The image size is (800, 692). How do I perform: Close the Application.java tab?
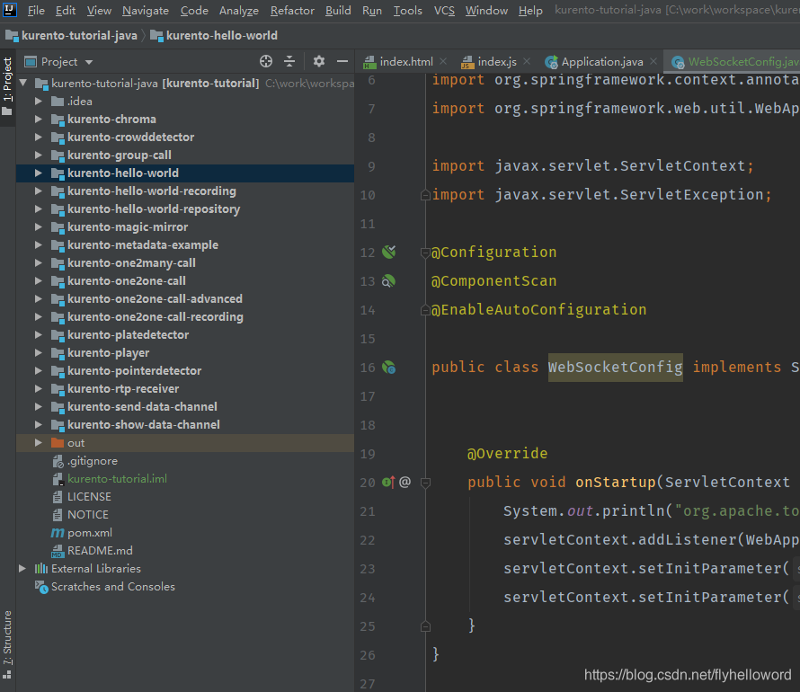pos(653,62)
